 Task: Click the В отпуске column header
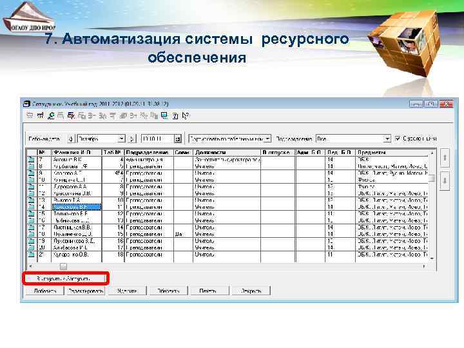pos(278,152)
